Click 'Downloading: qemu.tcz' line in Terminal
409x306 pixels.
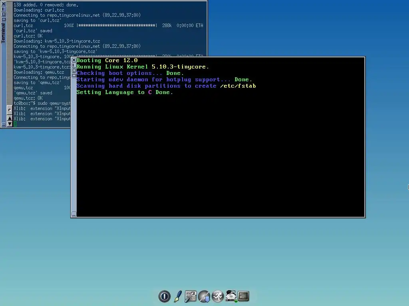point(39,72)
